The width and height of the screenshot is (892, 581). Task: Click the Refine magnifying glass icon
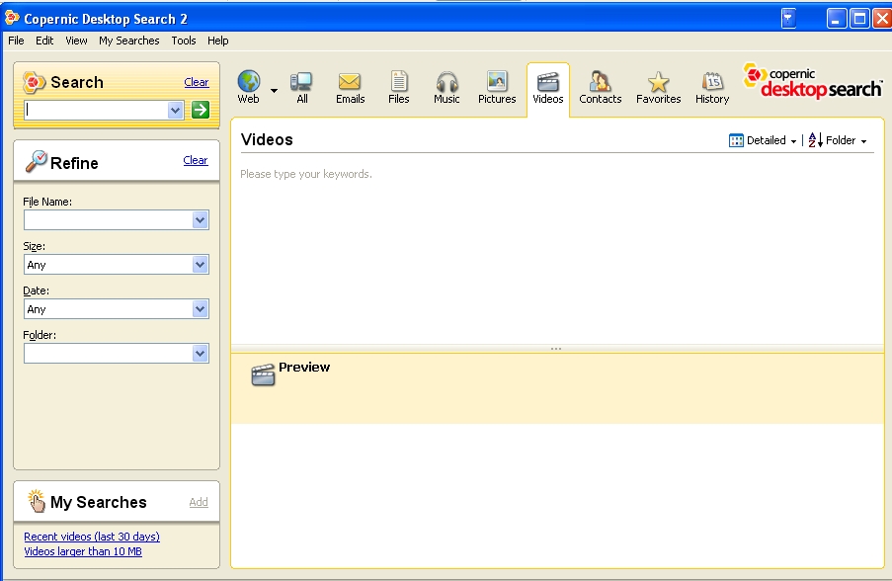point(36,162)
